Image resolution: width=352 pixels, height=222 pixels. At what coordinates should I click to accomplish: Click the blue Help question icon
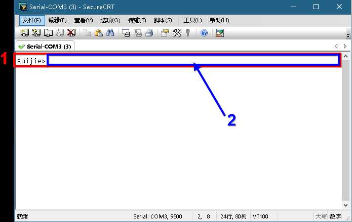[x=204, y=33]
